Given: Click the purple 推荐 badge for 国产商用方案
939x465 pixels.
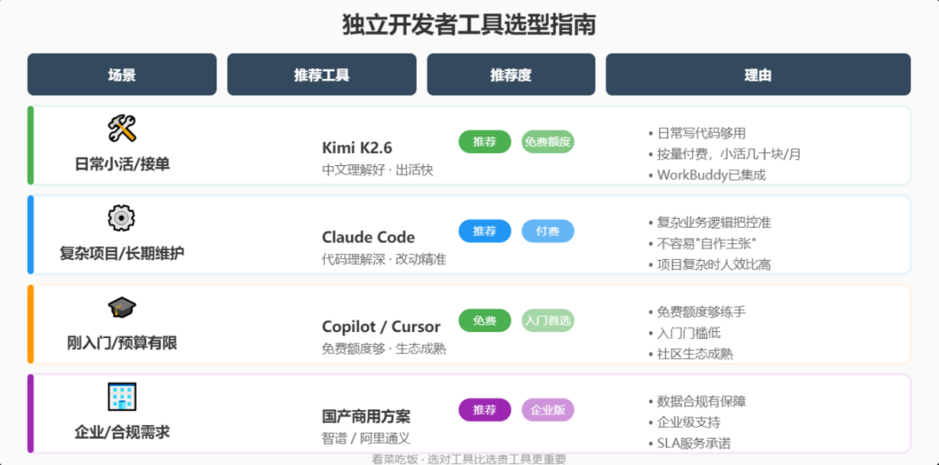Looking at the screenshot, I should (484, 410).
